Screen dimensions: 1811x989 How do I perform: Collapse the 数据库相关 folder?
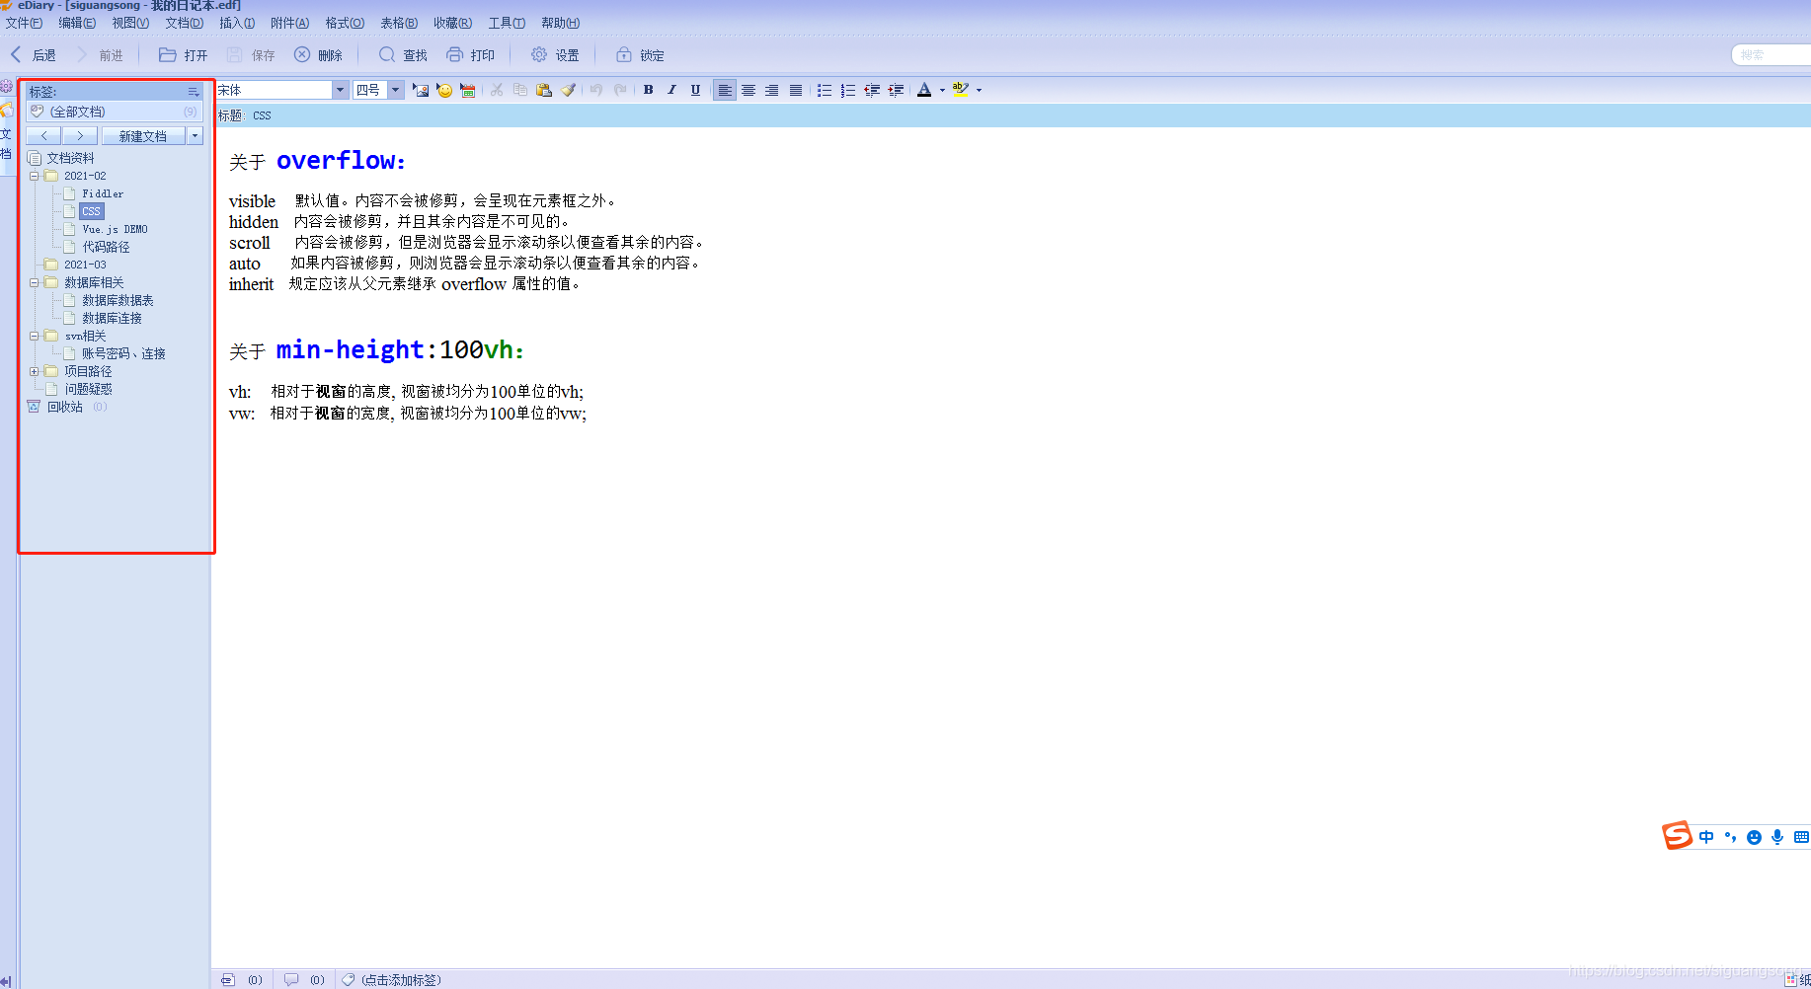click(x=34, y=282)
